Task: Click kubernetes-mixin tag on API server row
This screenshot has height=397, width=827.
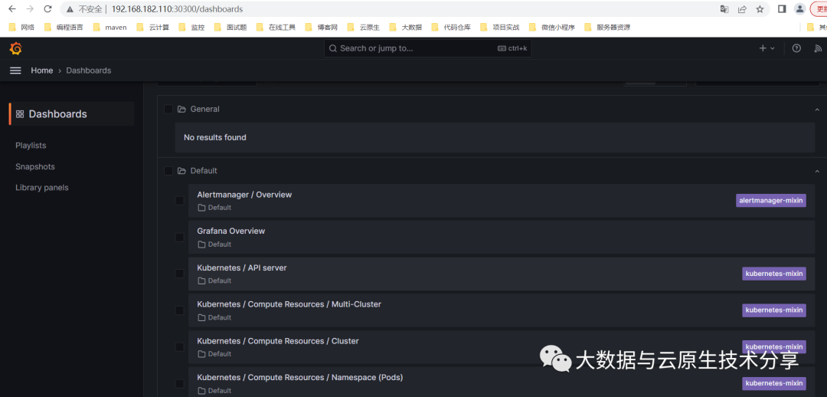Action: click(x=773, y=274)
